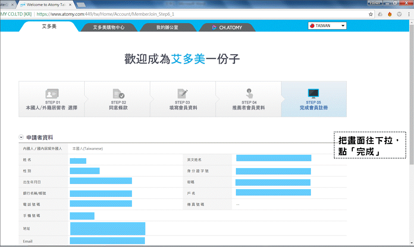Click the scrollbar up arrow
Screen dimensions: 414x251
[411, 22]
